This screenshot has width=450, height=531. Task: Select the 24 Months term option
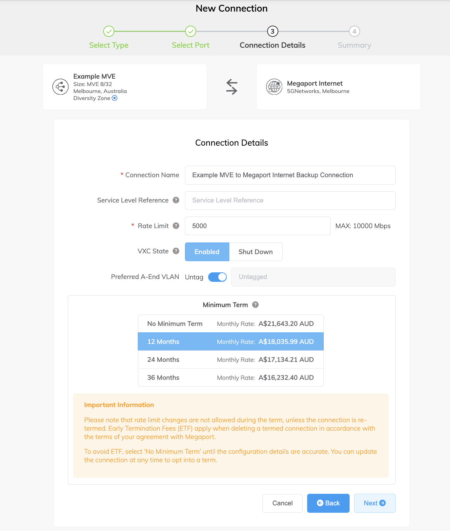231,359
